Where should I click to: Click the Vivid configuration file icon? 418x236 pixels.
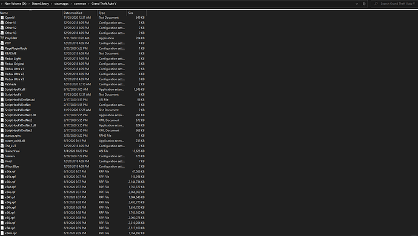click(2, 161)
